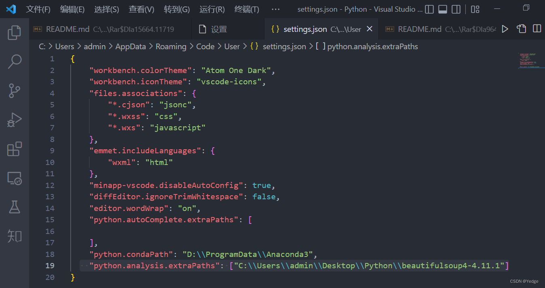This screenshot has height=288, width=545.
Task: Switch to the first README.md tab
Action: tap(110, 29)
